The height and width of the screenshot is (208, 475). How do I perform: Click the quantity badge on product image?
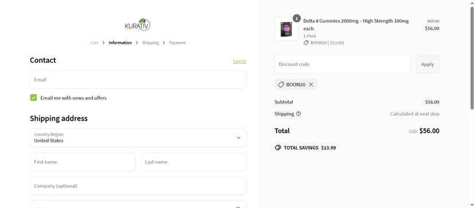(297, 18)
